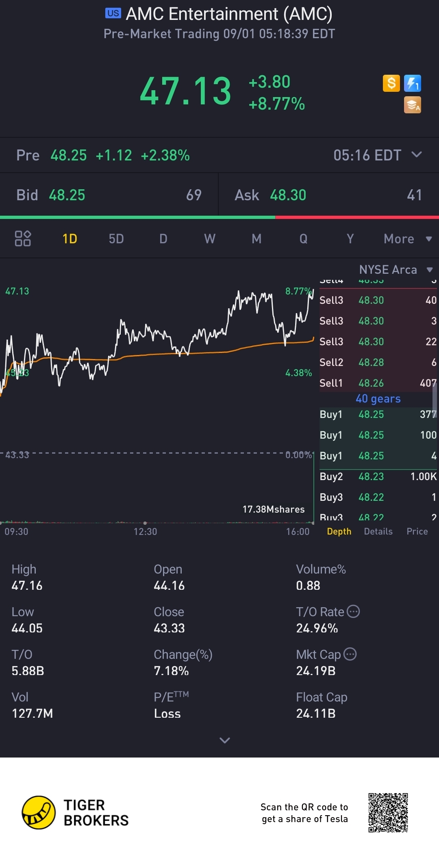Tap the blue lightning bolt icon
The height and width of the screenshot is (868, 439).
click(x=413, y=83)
